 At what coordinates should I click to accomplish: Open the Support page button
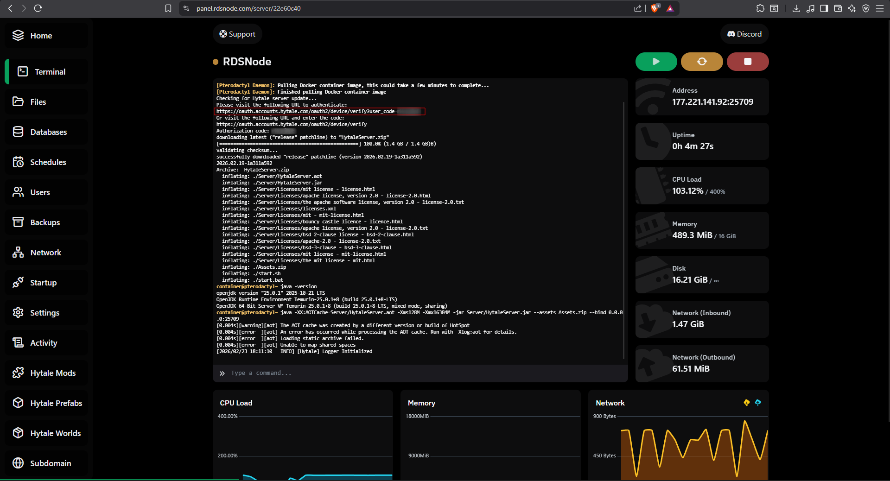coord(237,34)
